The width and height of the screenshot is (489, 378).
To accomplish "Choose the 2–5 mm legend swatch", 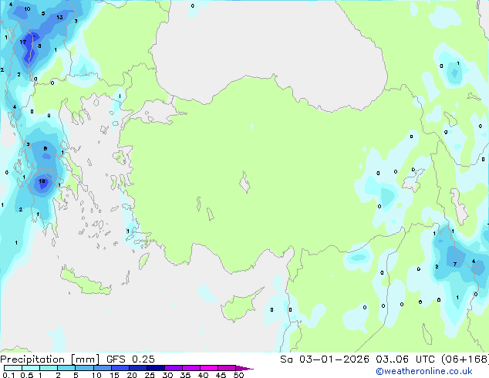I will point(66,368).
